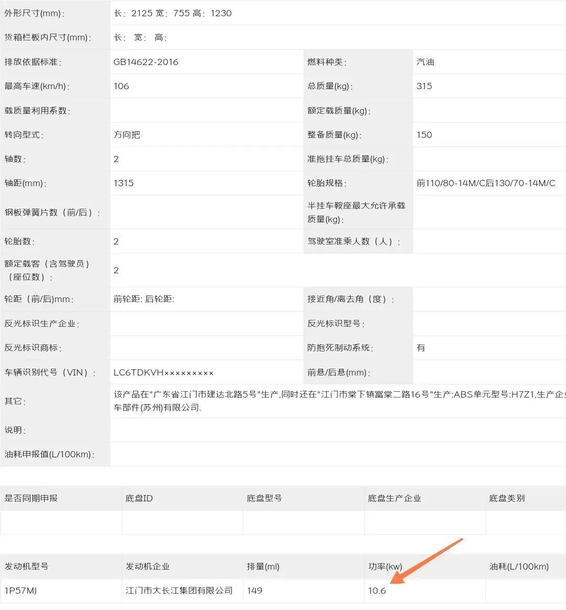566x610 pixels.
Task: Select fuel type value 汽油
Action: (x=425, y=62)
